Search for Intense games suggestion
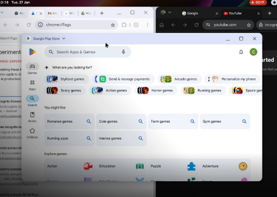Image resolution: width=277 pixels, height=197 pixels. 121,138
